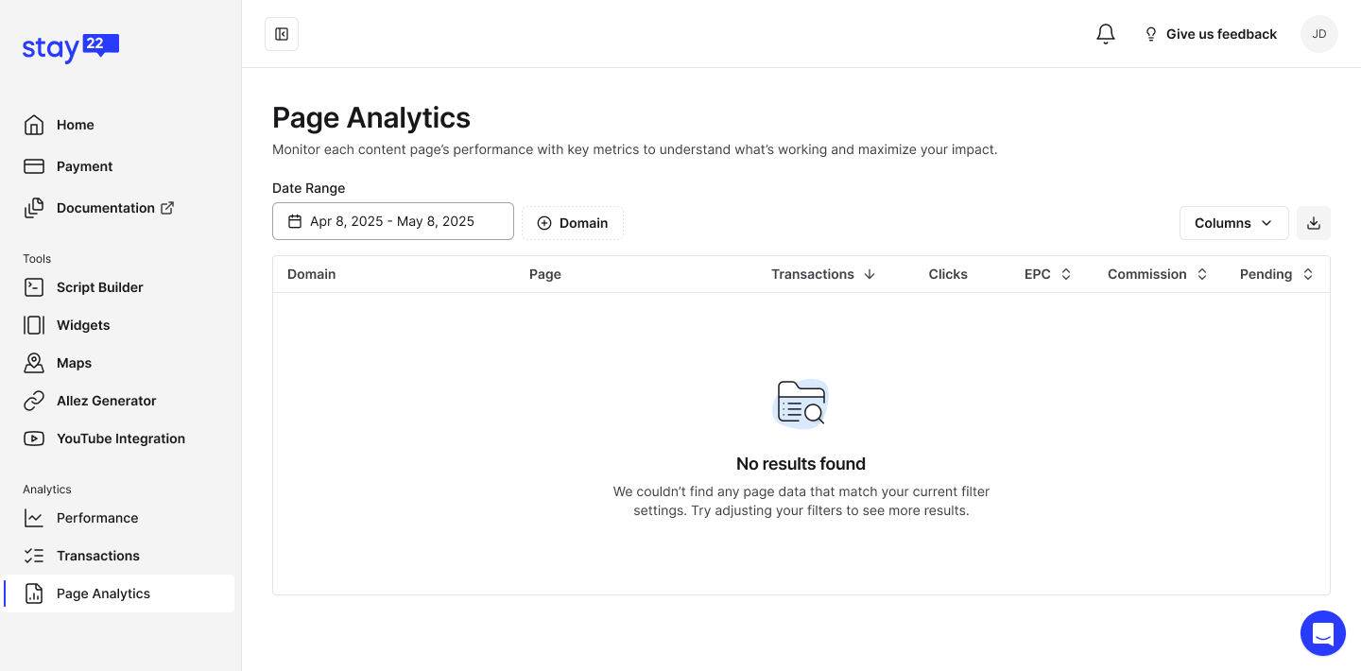Open the chat support bubble

click(x=1322, y=633)
